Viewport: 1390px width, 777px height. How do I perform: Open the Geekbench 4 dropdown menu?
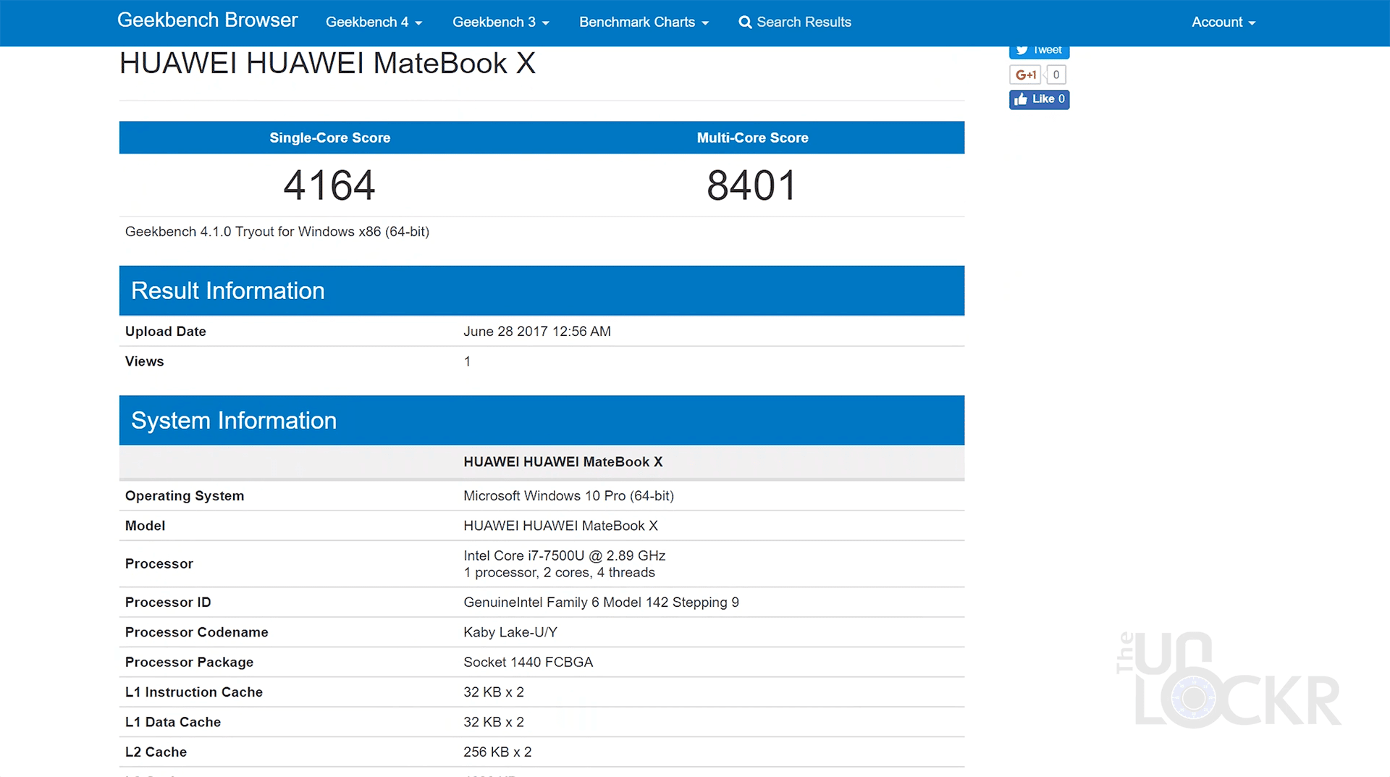374,22
